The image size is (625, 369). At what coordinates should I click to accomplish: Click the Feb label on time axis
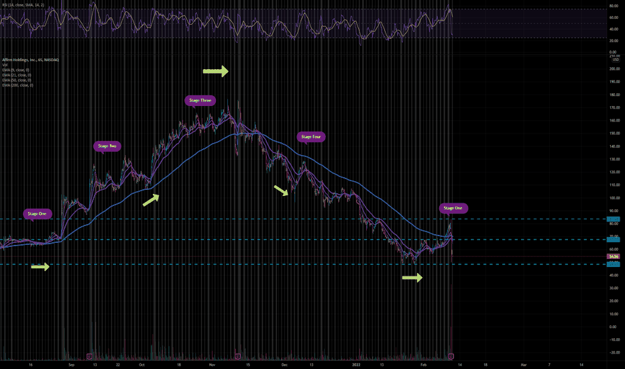pos(423,364)
